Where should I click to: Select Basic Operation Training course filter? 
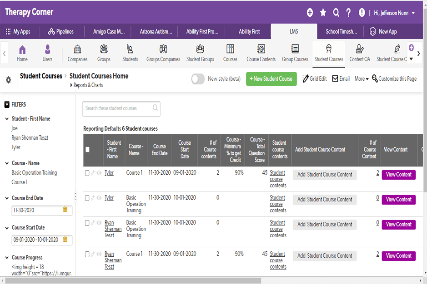34,173
